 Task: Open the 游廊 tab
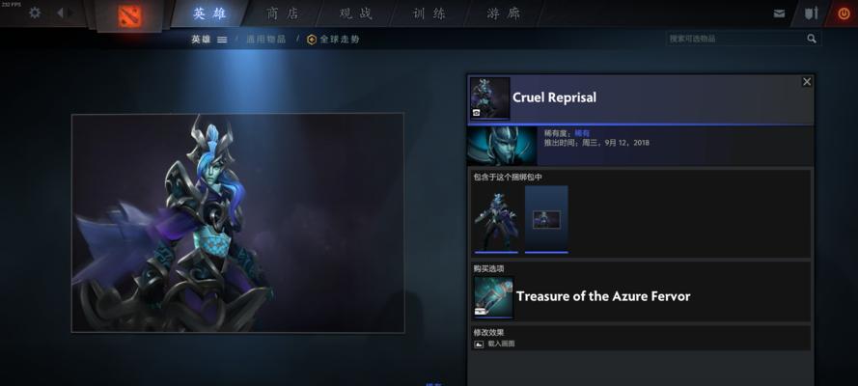point(504,14)
